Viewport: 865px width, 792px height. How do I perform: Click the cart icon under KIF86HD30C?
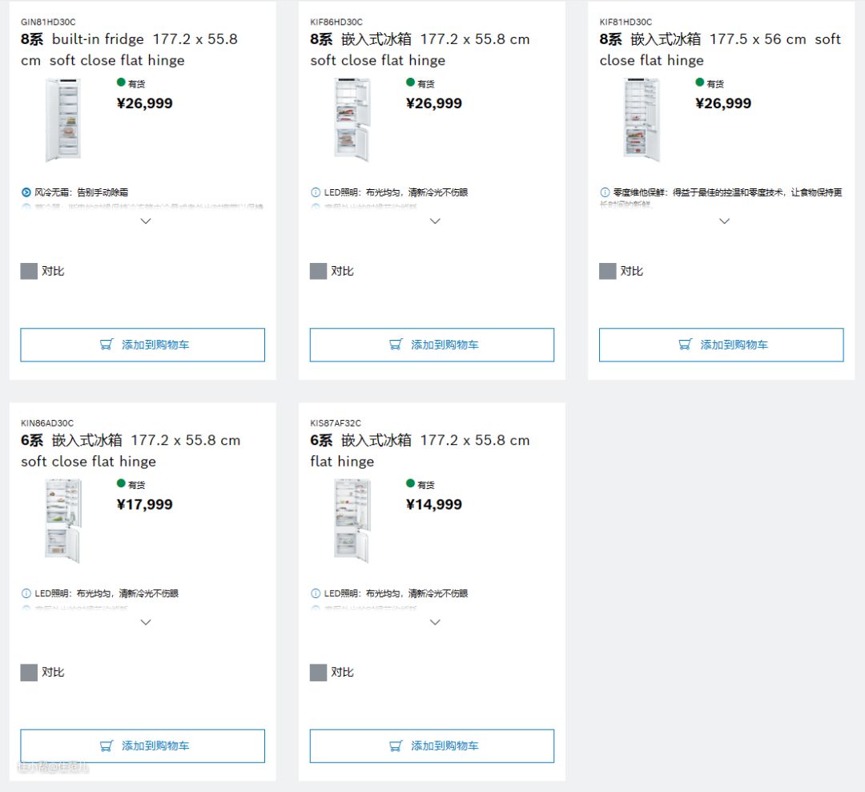pyautogui.click(x=396, y=345)
